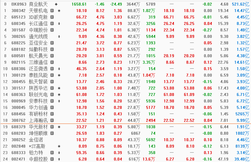Select stock name 长江通信
This screenshot has width=251, height=162.
38,23
